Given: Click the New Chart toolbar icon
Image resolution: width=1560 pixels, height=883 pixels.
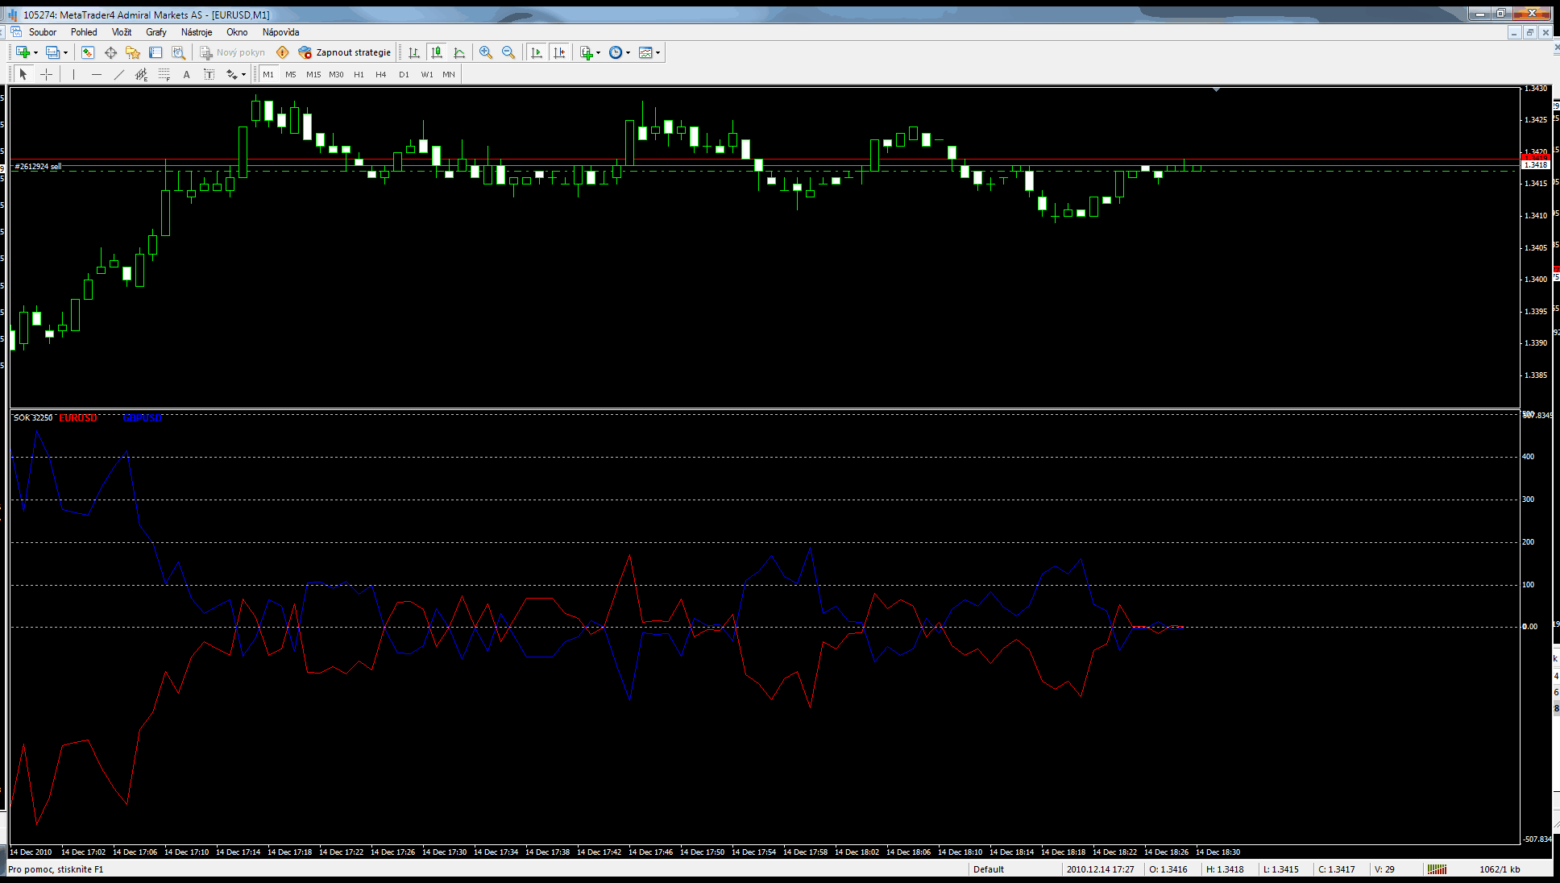Looking at the screenshot, I should point(23,52).
